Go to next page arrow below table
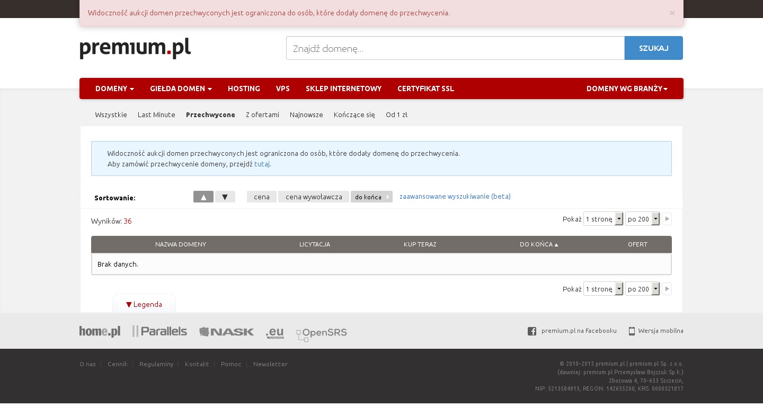The image size is (763, 415). (x=667, y=289)
